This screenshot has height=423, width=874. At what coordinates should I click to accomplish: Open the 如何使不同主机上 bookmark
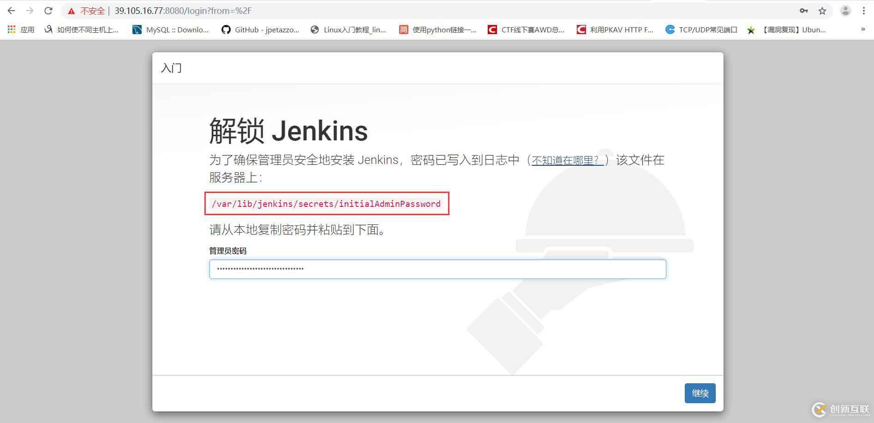pyautogui.click(x=81, y=30)
